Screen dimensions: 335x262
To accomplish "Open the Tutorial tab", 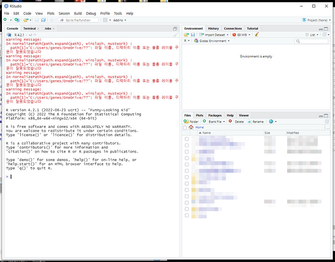I will point(252,28).
